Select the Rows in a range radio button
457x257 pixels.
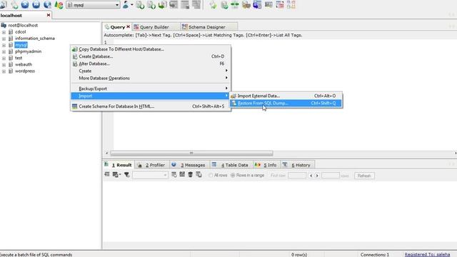233,176
